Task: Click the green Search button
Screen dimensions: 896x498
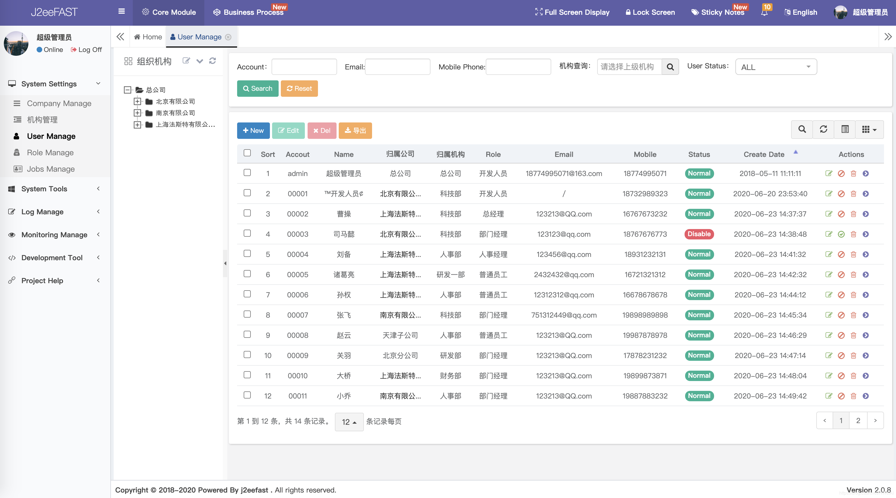Action: tap(257, 88)
